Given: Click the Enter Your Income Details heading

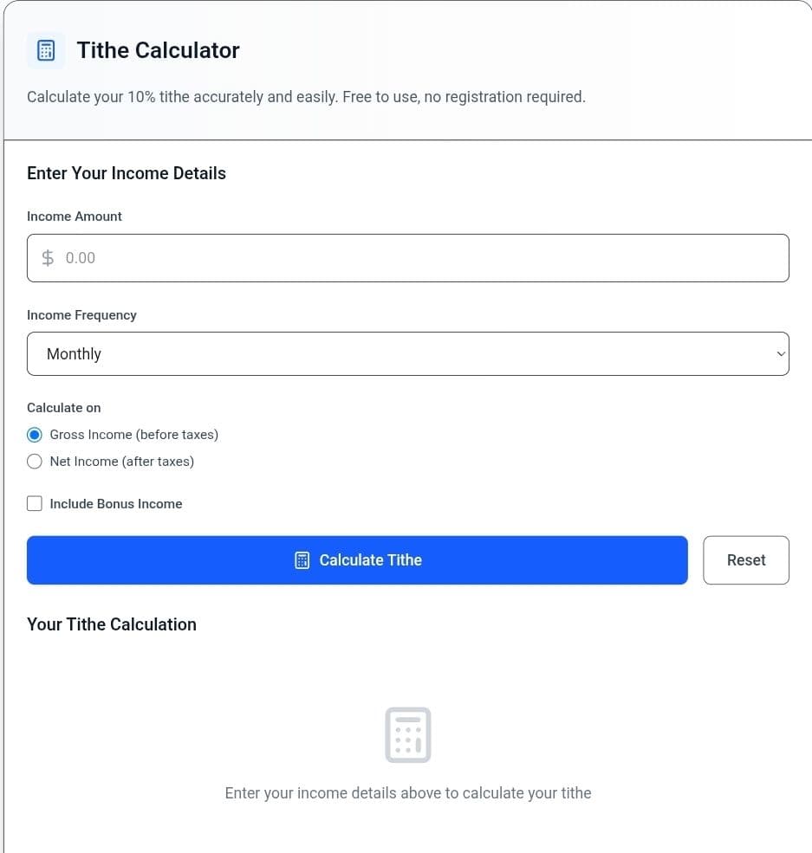Looking at the screenshot, I should click(126, 173).
